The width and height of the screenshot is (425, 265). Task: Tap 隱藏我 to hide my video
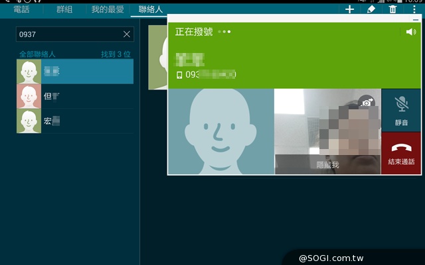pyautogui.click(x=327, y=164)
